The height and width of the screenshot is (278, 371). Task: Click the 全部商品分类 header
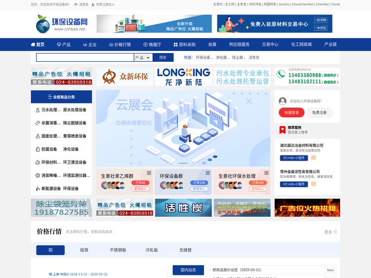[61, 97]
